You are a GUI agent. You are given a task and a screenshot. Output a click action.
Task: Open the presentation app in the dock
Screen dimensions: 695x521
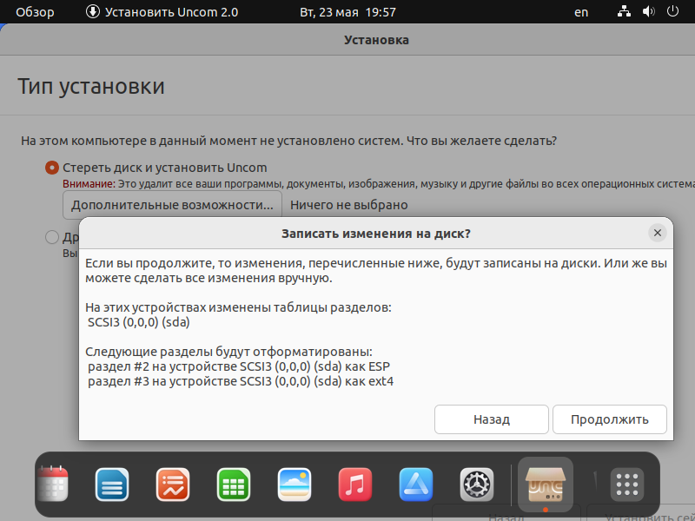pos(173,485)
